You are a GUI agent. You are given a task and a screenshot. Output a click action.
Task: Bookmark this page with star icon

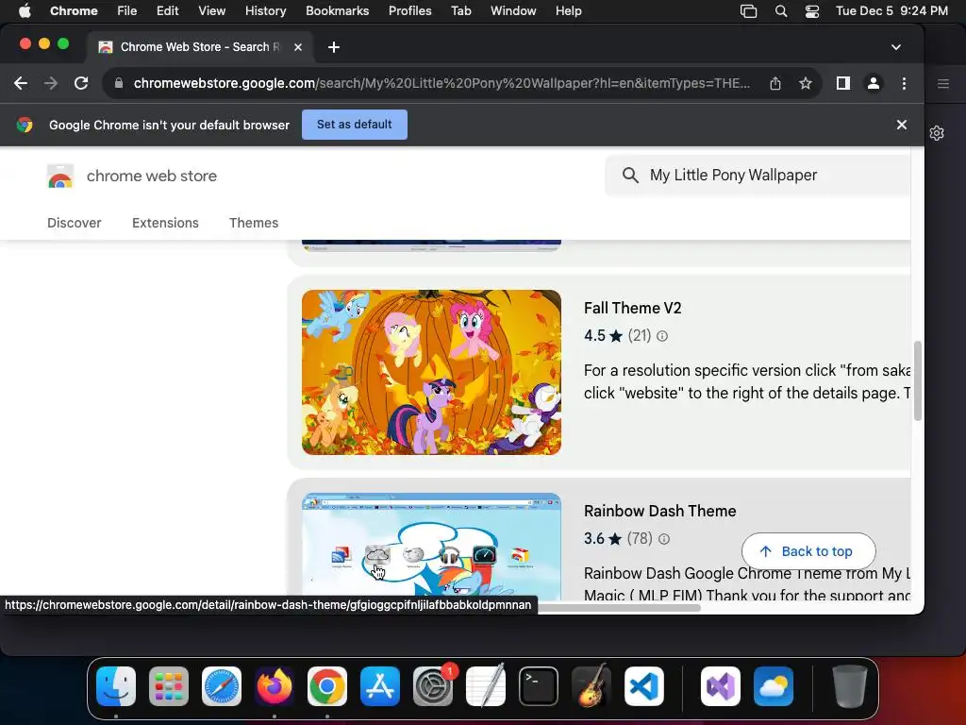806,83
